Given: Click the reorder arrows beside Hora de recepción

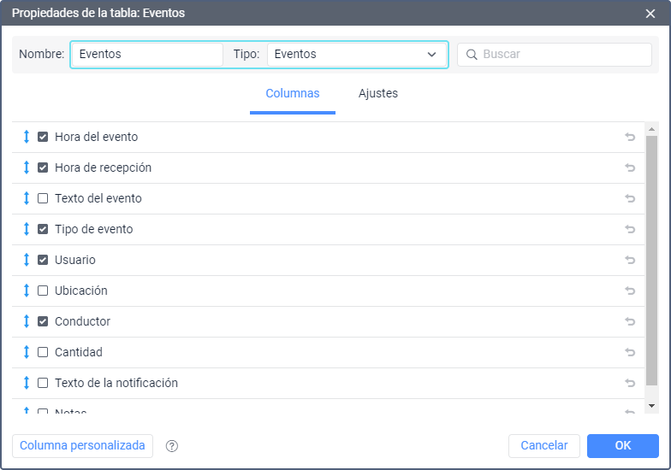Looking at the screenshot, I should click(x=27, y=167).
